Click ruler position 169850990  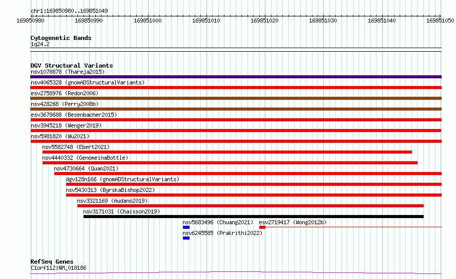click(89, 20)
